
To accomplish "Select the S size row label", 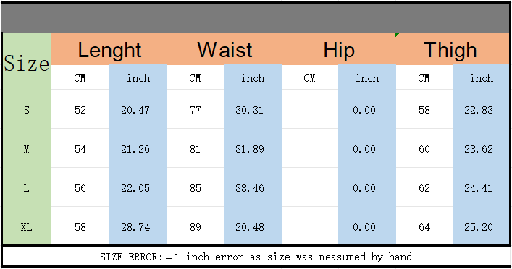I will 27,110.
